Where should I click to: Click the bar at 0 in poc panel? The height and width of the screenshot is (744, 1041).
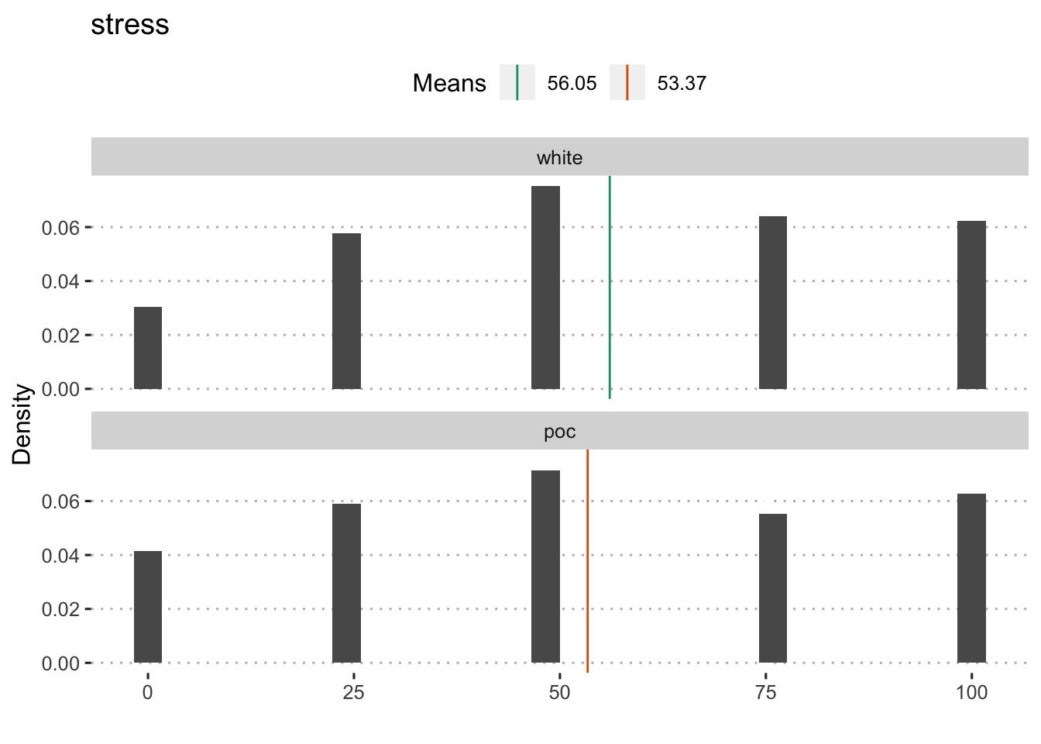tap(148, 607)
